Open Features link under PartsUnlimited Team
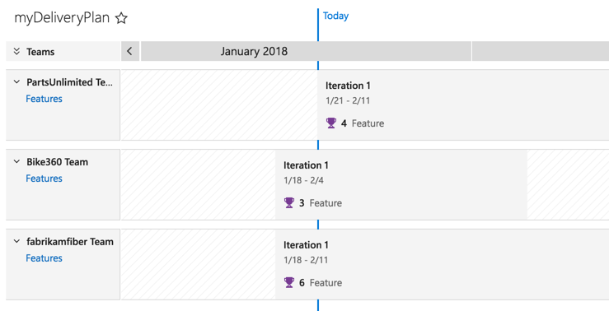 44,99
